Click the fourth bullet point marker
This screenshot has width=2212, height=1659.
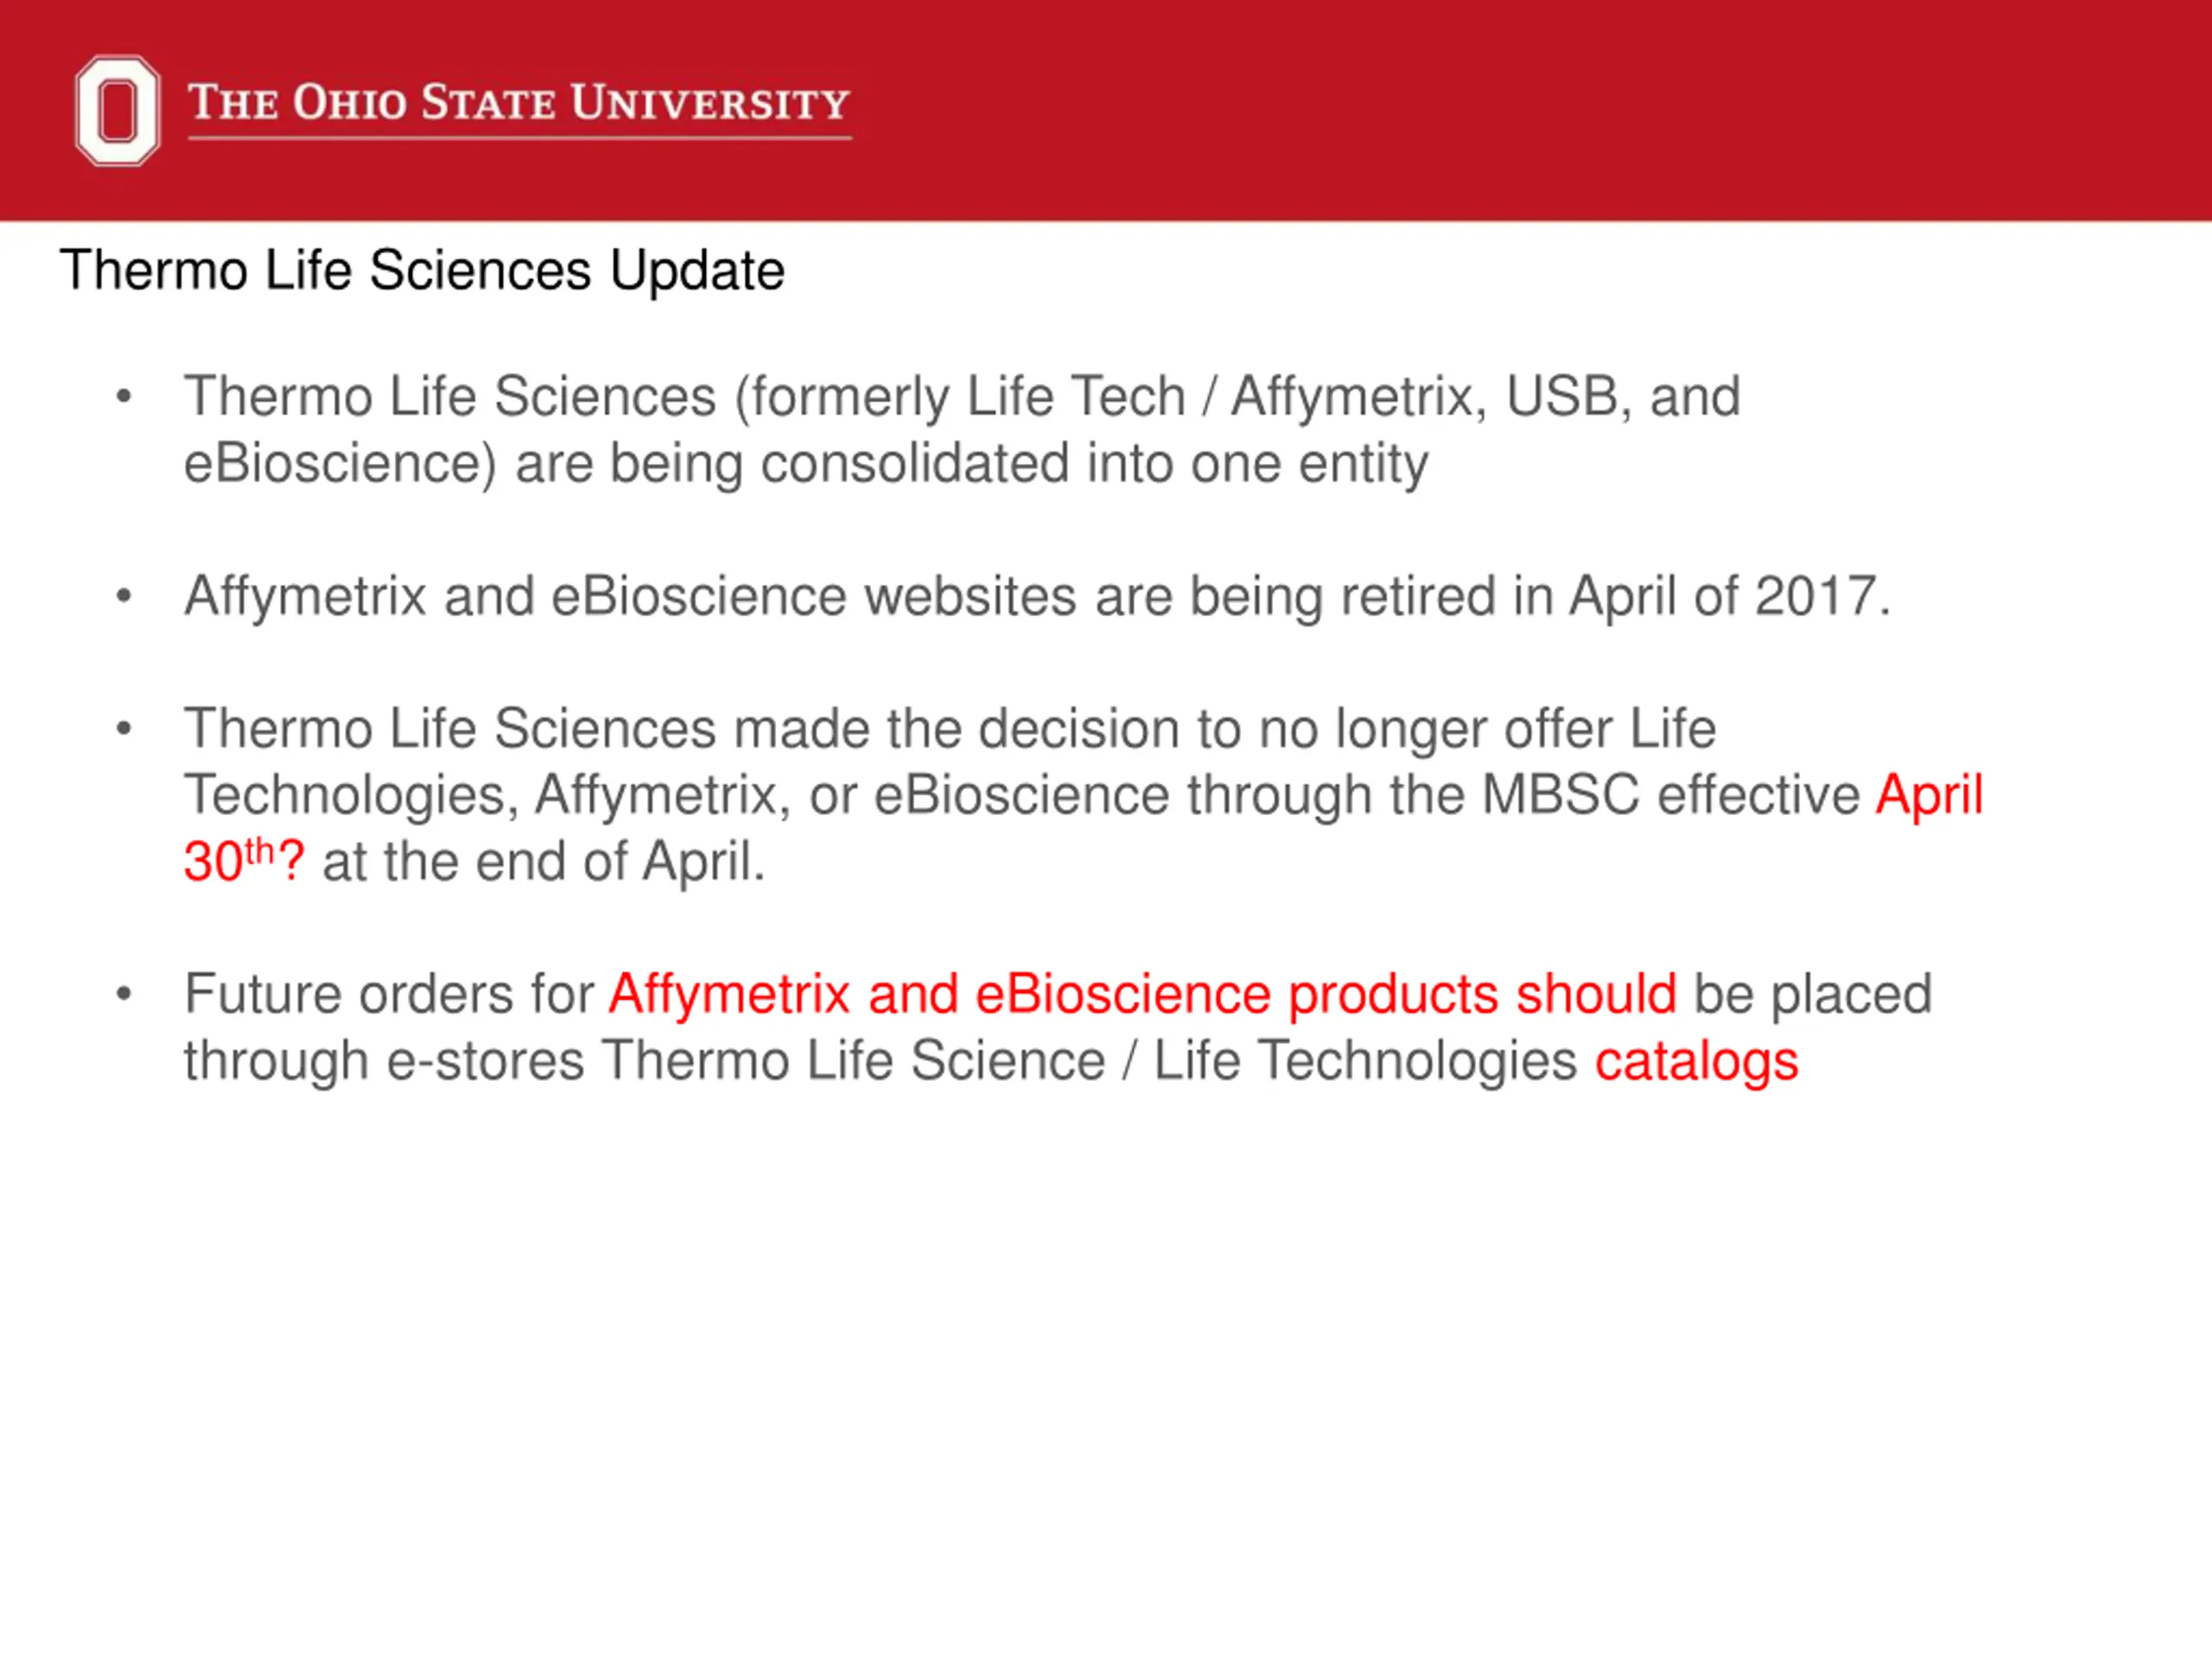pyautogui.click(x=124, y=994)
